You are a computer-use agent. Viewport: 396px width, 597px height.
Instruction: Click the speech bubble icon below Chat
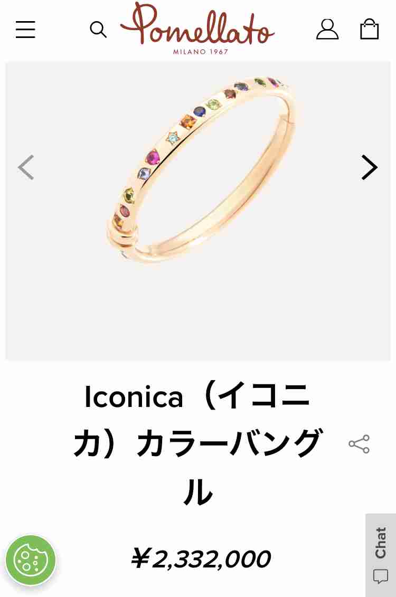[x=380, y=576]
